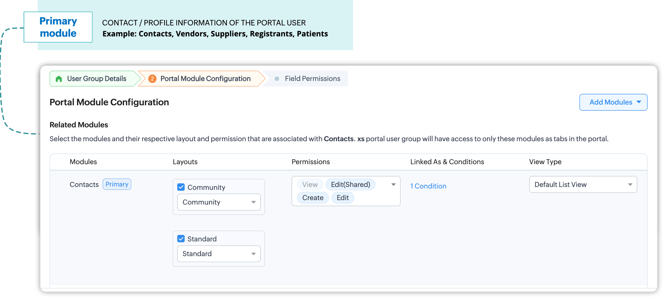Open the Standard layout dropdown
This screenshot has height=299, width=663.
click(219, 254)
